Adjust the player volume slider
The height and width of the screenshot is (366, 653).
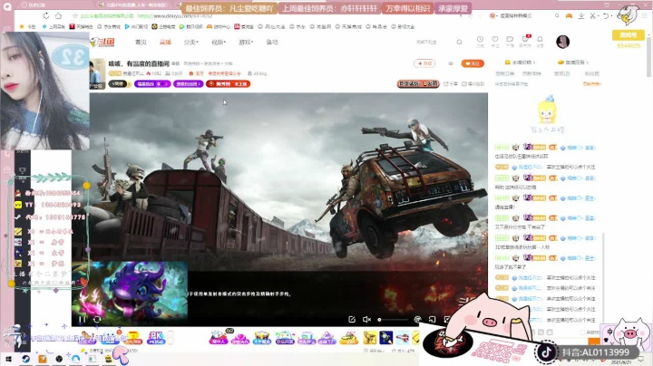coord(393,320)
